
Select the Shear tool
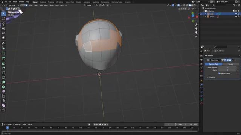(3, 105)
